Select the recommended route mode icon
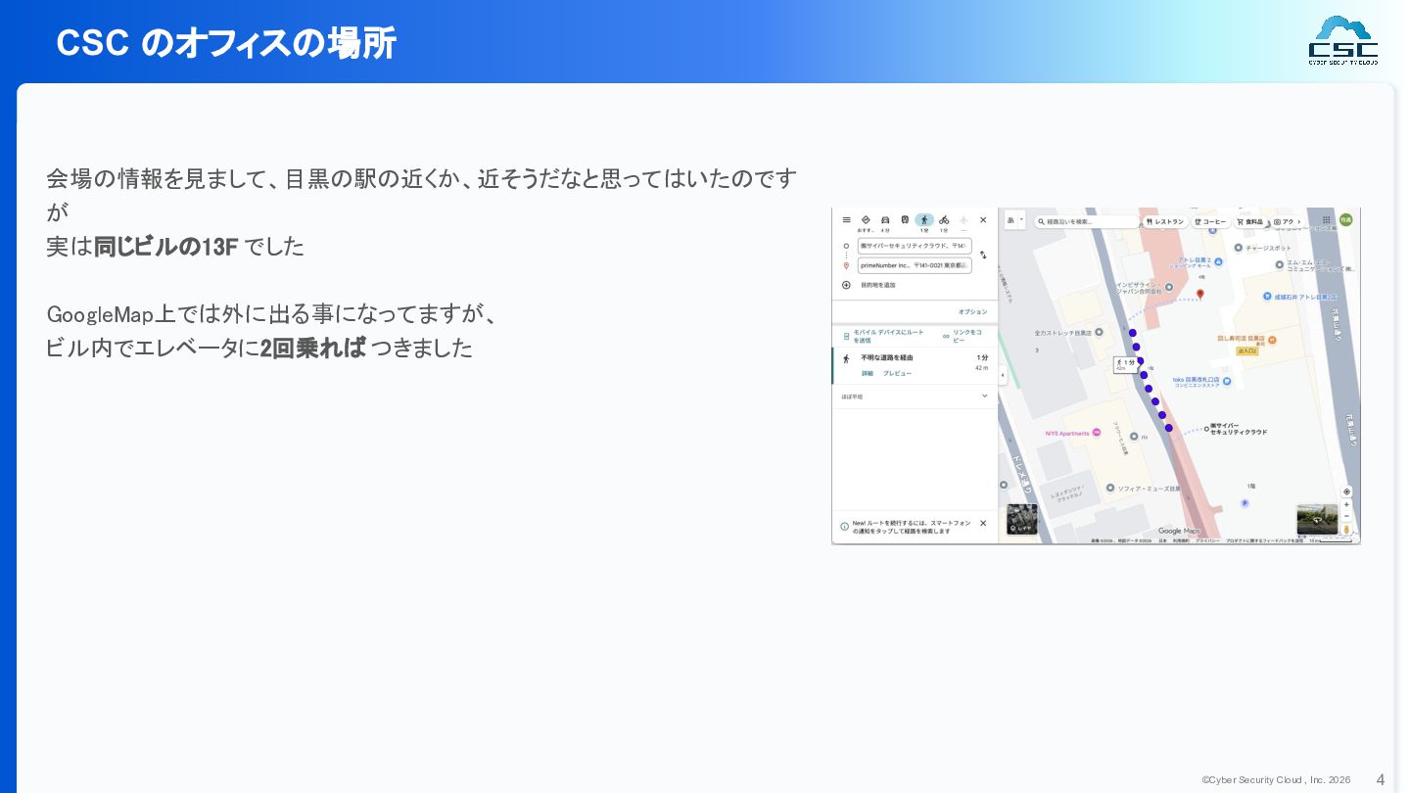This screenshot has width=1410, height=793. click(866, 220)
